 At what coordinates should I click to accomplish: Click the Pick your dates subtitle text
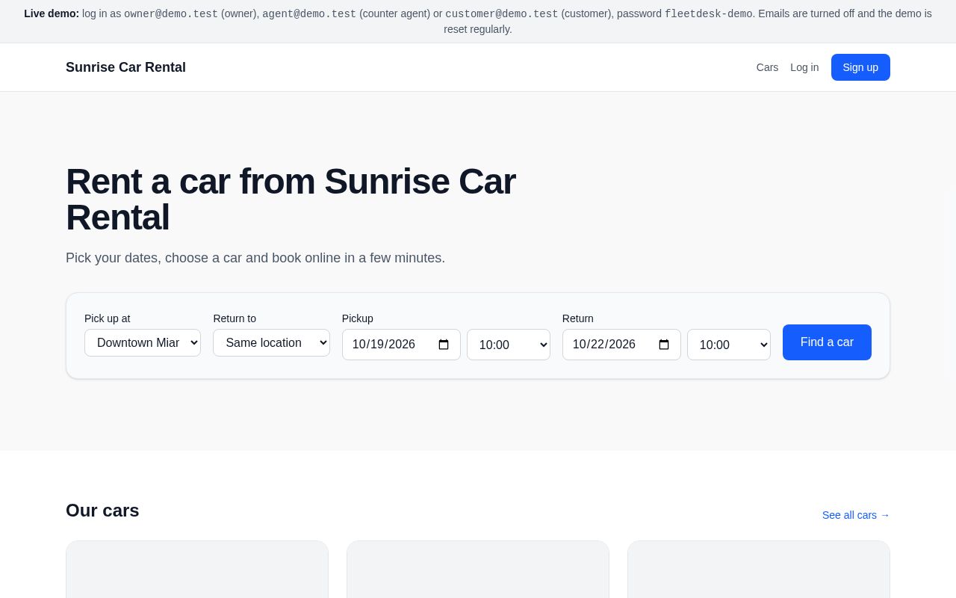255,258
